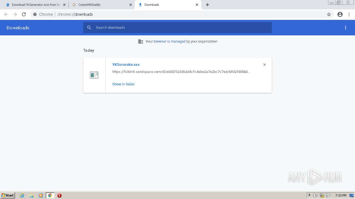Close the Download YKGenerator.exe tab
The width and height of the screenshot is (355, 199).
click(x=64, y=5)
